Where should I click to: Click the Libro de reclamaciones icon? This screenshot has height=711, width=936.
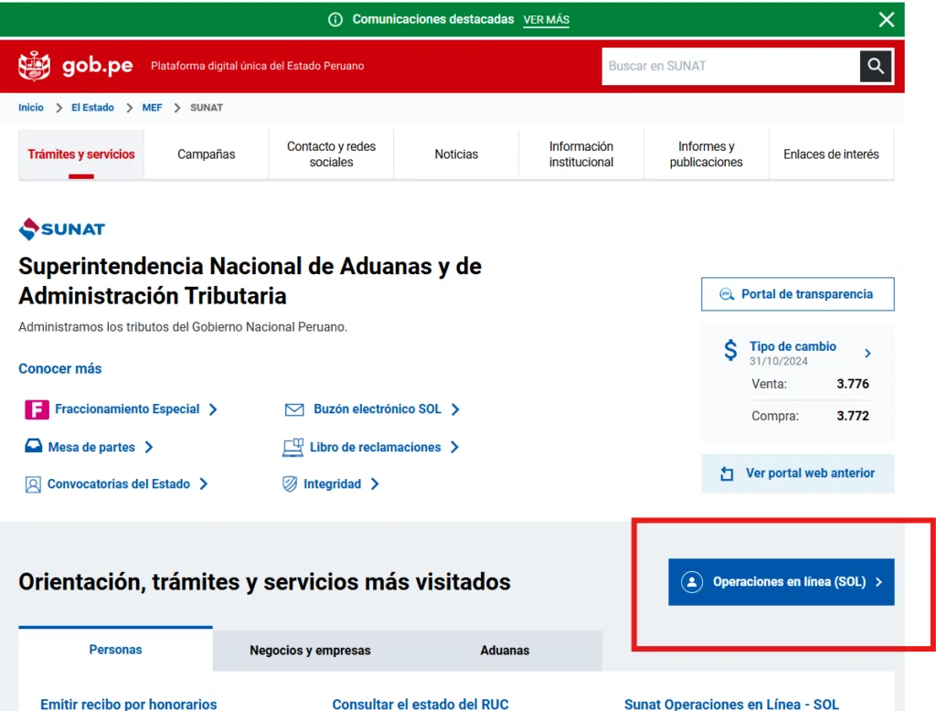pyautogui.click(x=293, y=447)
